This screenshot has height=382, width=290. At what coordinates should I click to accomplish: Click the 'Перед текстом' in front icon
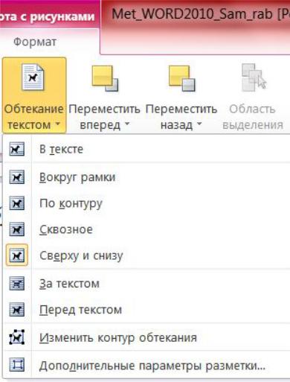17,310
